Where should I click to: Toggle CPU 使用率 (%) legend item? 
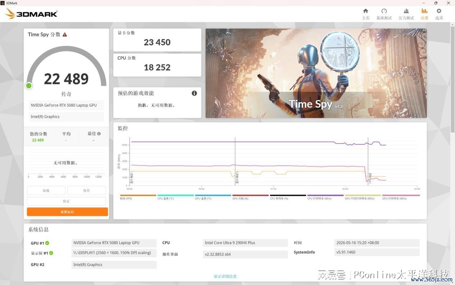pos(288,197)
